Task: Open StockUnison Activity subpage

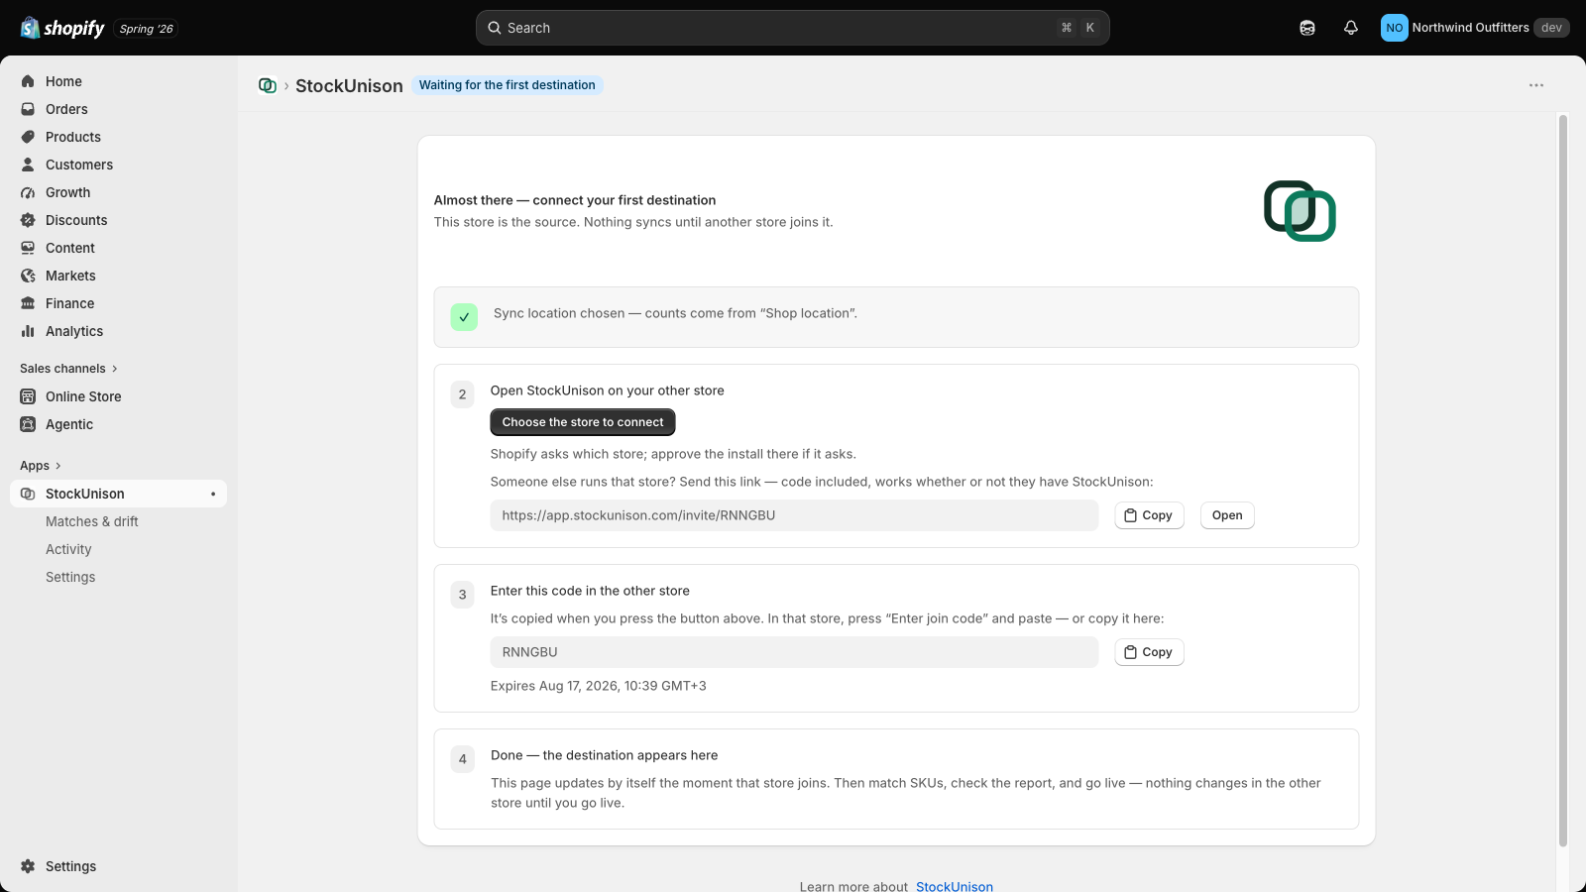Action: pyautogui.click(x=68, y=549)
